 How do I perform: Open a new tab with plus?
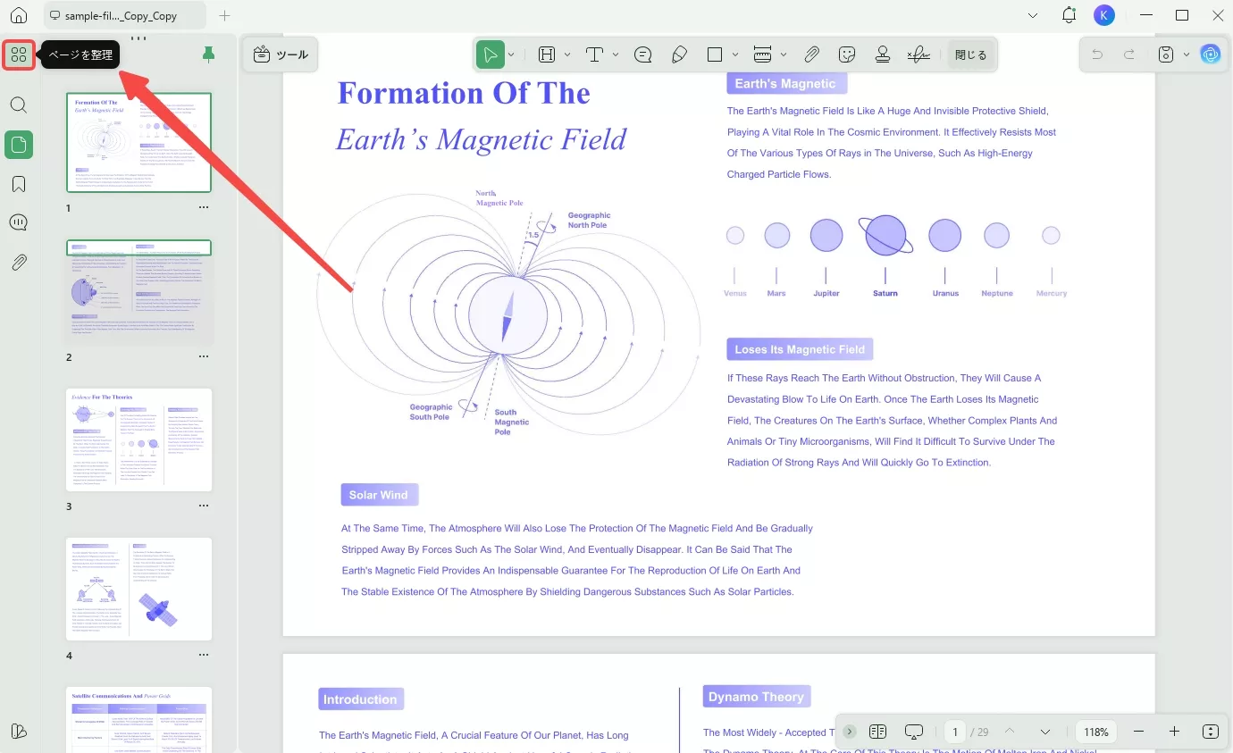click(x=224, y=16)
